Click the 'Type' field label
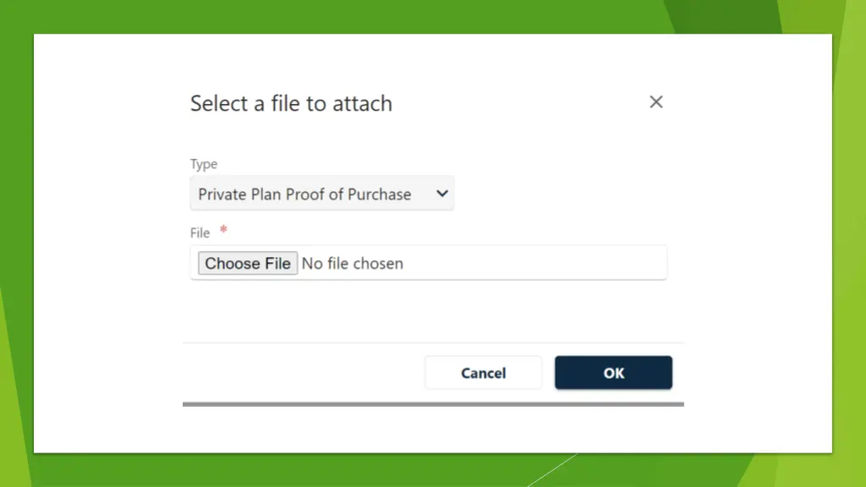The height and width of the screenshot is (487, 866). tap(204, 164)
